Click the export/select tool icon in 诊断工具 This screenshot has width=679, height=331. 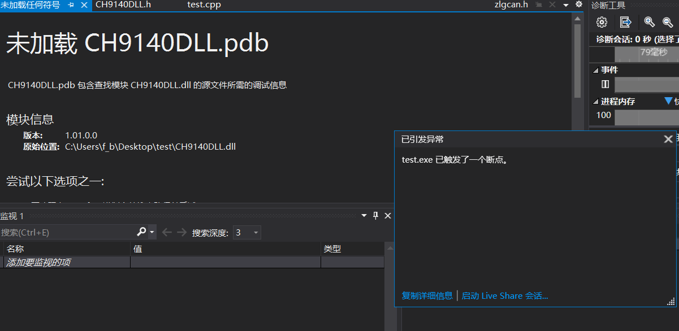pyautogui.click(x=625, y=22)
